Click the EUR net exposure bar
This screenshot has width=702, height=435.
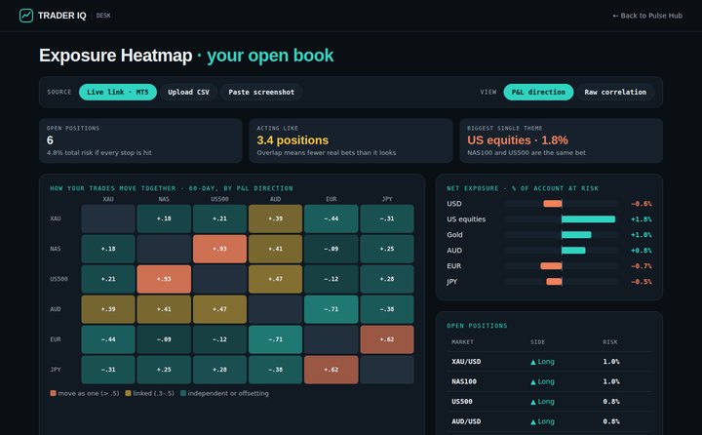click(551, 266)
